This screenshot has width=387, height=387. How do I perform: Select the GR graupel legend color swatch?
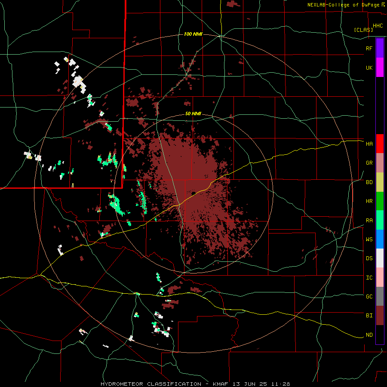click(x=380, y=163)
